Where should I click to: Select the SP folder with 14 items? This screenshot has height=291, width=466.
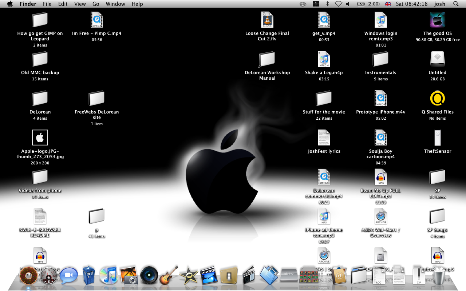438,177
